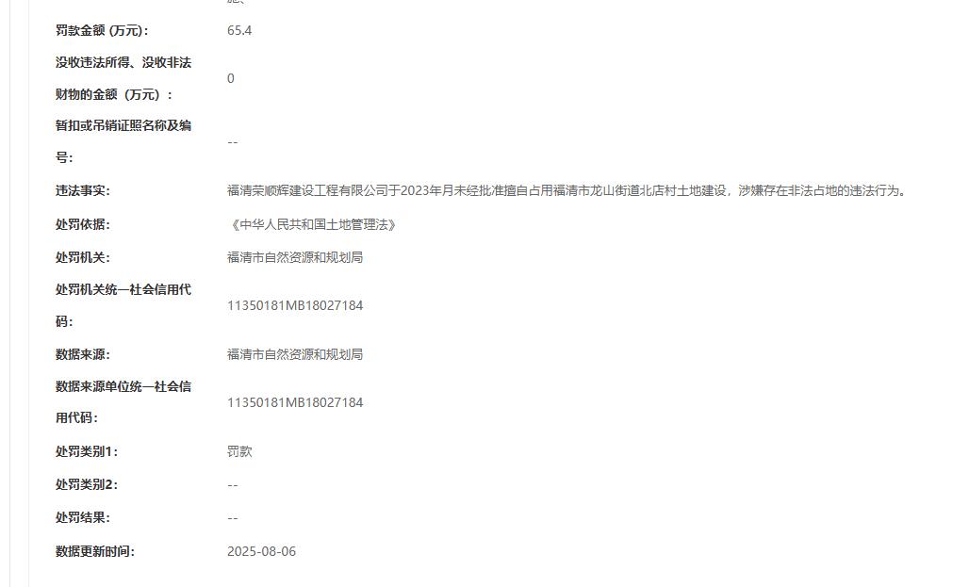The height and width of the screenshot is (587, 969).
Task: Click the fine amount value 65.4
Action: point(239,30)
